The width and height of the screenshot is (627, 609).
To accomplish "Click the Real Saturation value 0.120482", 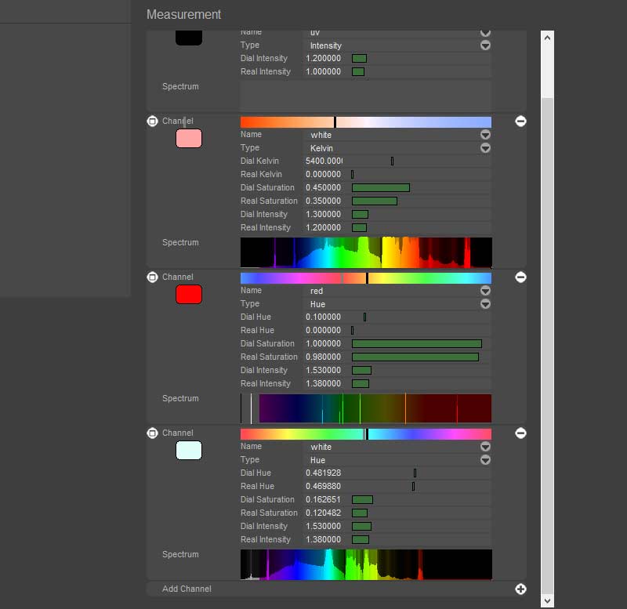I will point(323,513).
